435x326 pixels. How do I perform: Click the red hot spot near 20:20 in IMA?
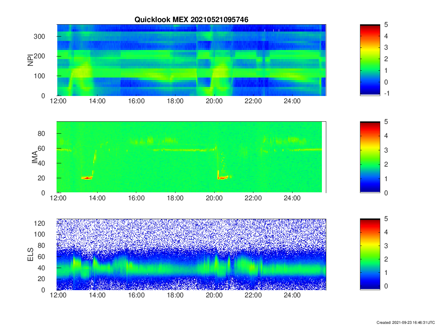coord(222,177)
